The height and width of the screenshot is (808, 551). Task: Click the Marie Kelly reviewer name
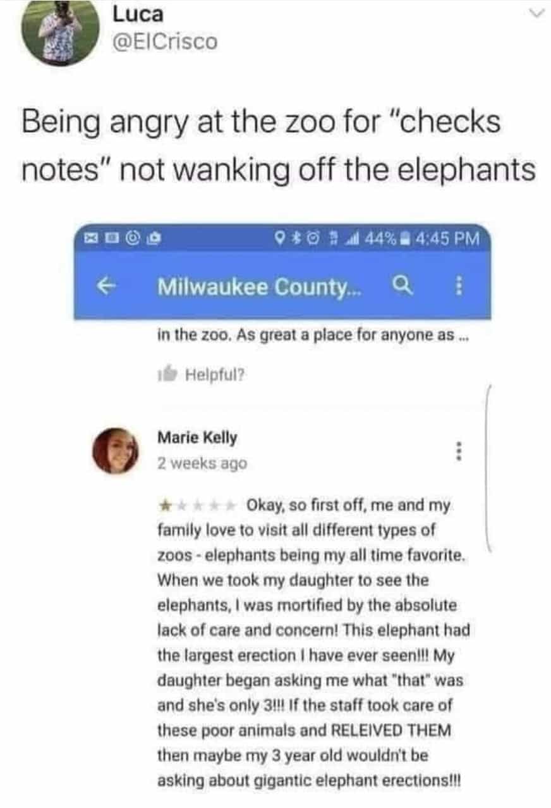click(x=197, y=438)
